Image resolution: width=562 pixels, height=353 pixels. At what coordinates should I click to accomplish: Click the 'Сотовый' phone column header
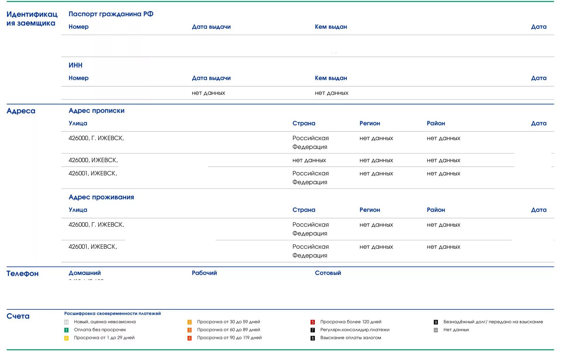[328, 273]
